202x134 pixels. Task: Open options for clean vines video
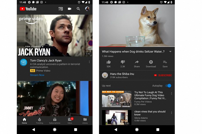tap(171, 113)
